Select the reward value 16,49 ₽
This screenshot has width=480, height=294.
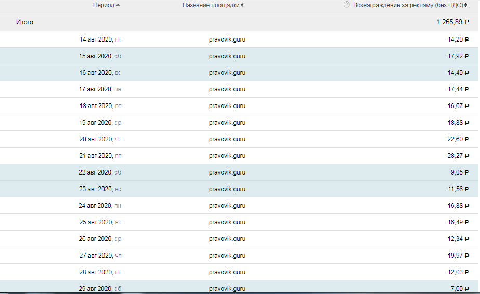tap(458, 222)
